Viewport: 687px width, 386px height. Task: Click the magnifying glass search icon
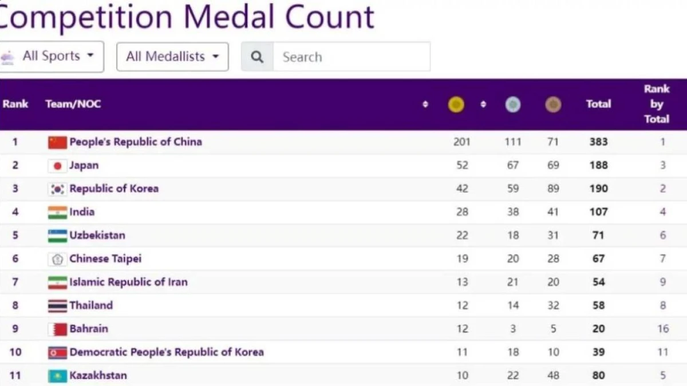pyautogui.click(x=258, y=57)
